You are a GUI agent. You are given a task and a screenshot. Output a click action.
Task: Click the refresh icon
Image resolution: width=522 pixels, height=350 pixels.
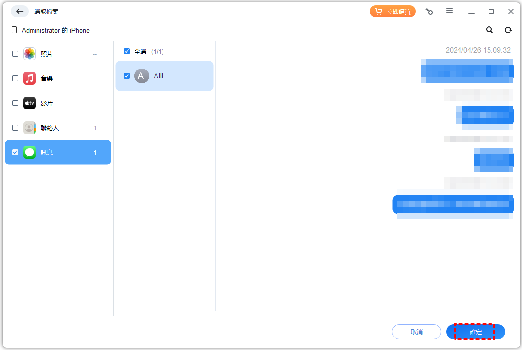[508, 30]
